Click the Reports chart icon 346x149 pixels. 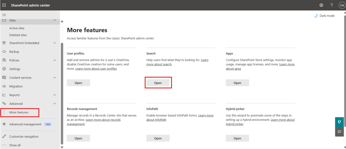point(4,95)
